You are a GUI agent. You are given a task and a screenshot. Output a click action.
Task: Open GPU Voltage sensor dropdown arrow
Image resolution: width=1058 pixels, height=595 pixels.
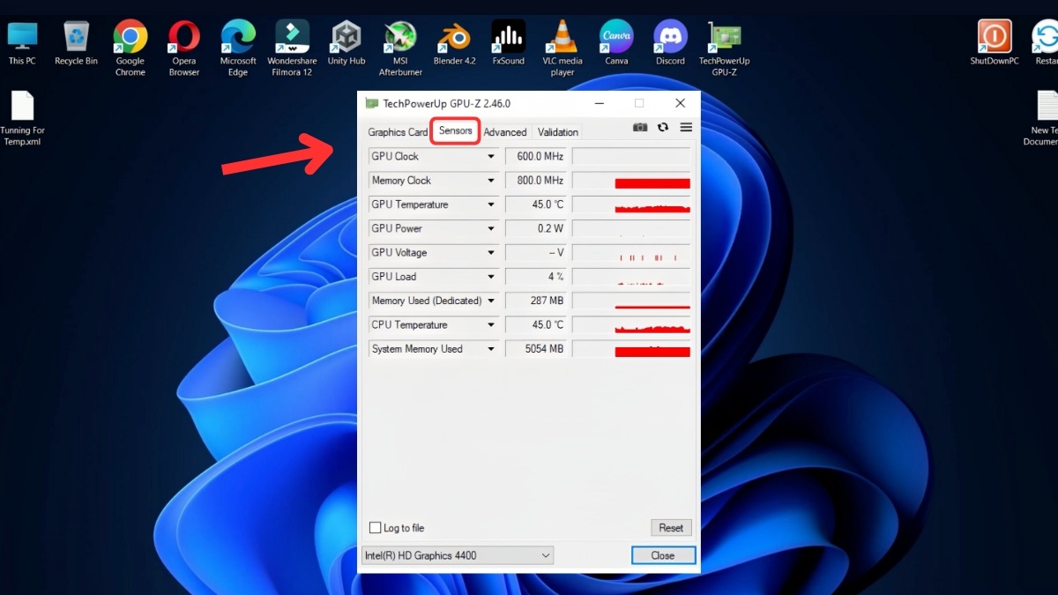pyautogui.click(x=491, y=253)
